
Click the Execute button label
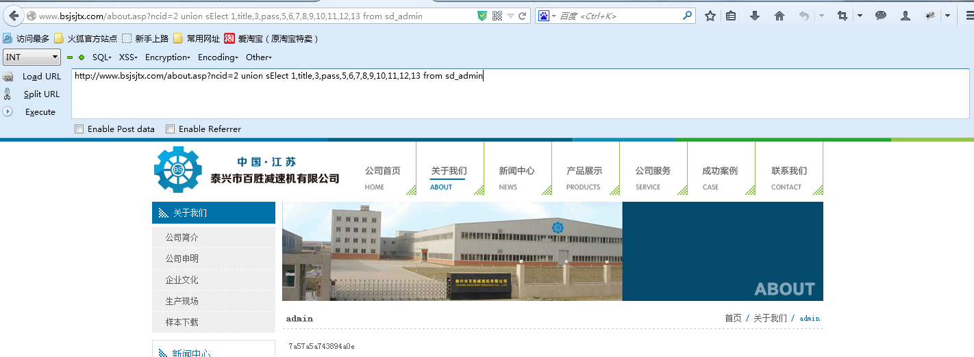[40, 112]
